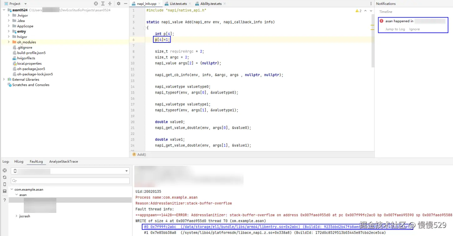Collapse the asan fault node

17,194
